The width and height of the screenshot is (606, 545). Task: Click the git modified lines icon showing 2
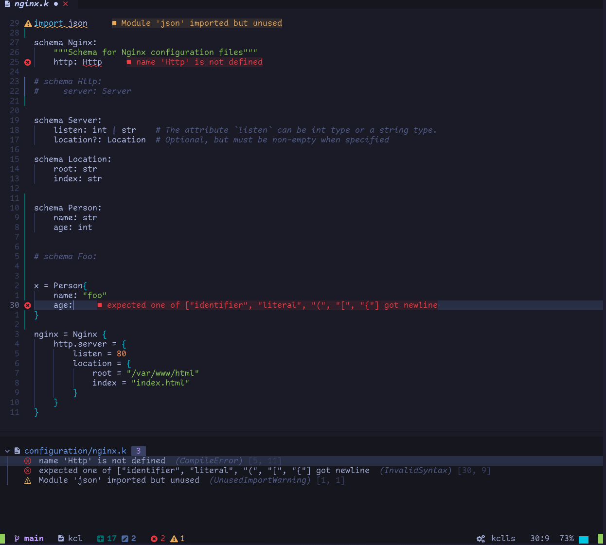[125, 539]
